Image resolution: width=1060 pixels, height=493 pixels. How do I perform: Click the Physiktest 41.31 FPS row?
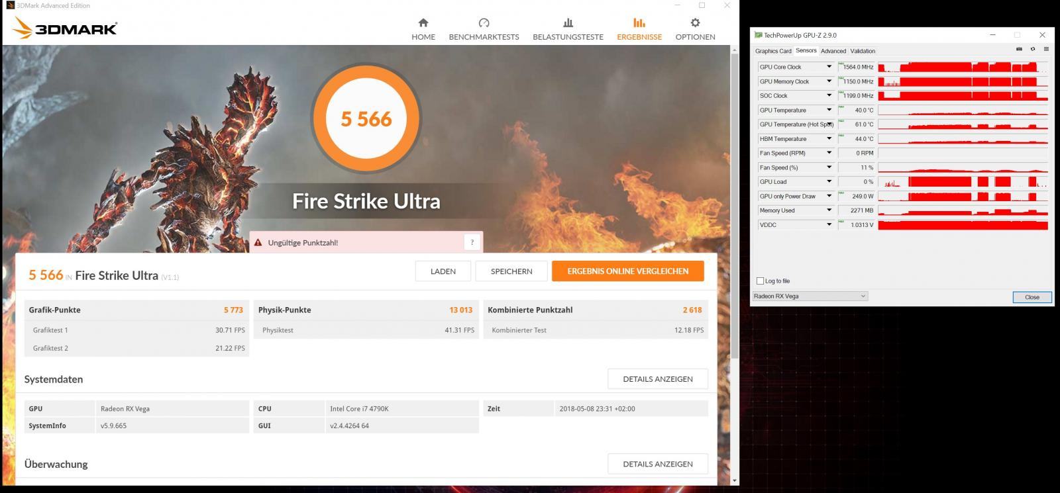(x=366, y=330)
